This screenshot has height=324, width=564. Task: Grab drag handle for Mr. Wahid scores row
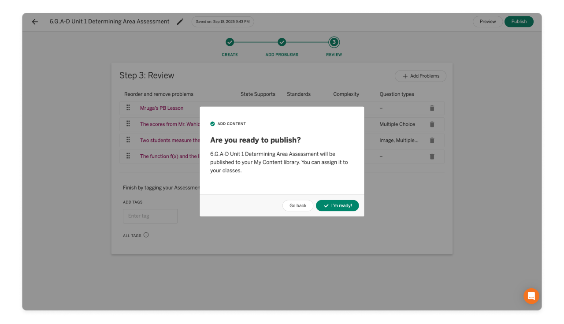coord(128,124)
